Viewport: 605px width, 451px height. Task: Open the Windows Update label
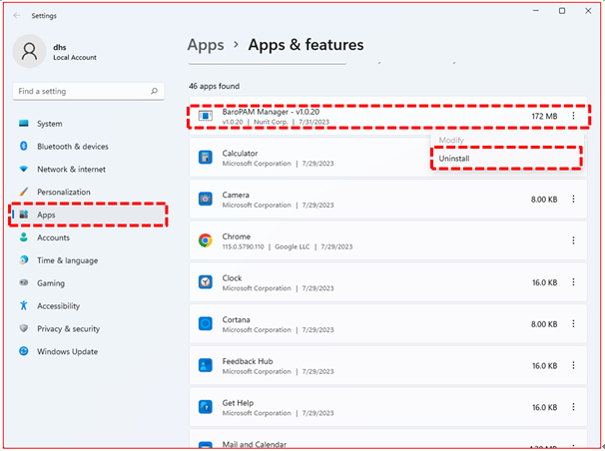click(x=68, y=351)
